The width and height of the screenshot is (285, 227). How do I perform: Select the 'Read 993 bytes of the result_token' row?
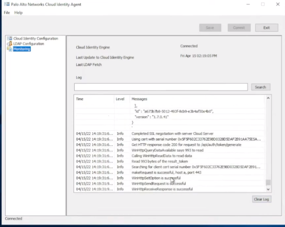pos(170,161)
